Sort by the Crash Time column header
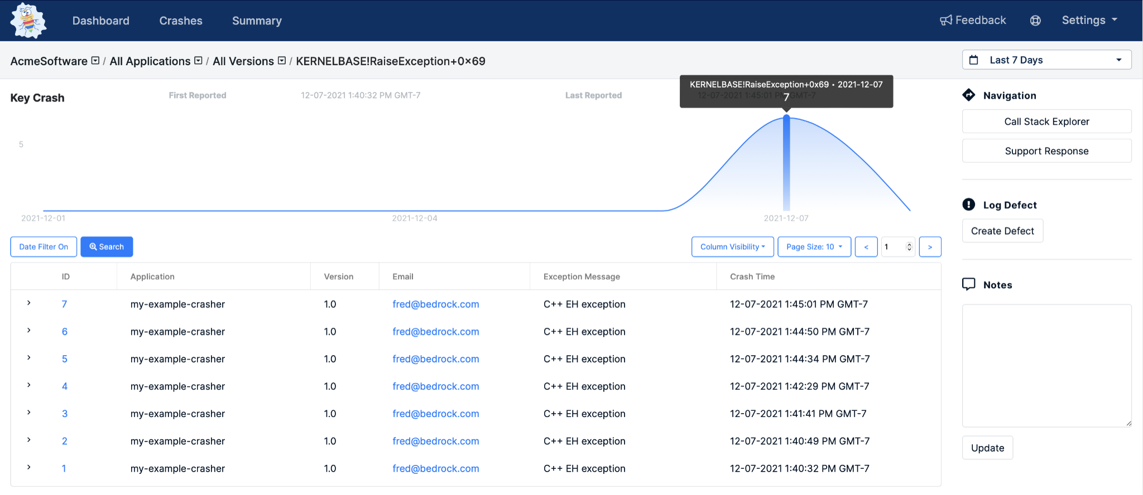The height and width of the screenshot is (495, 1143). pos(752,276)
